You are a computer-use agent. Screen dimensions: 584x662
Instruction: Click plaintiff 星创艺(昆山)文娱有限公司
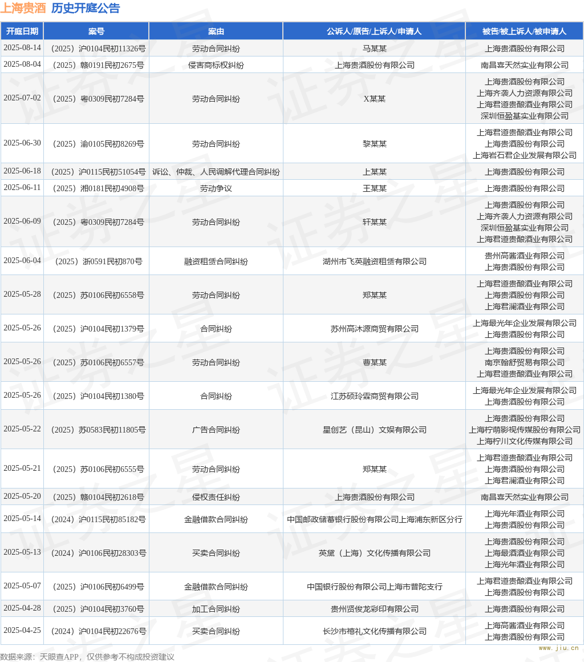375,430
